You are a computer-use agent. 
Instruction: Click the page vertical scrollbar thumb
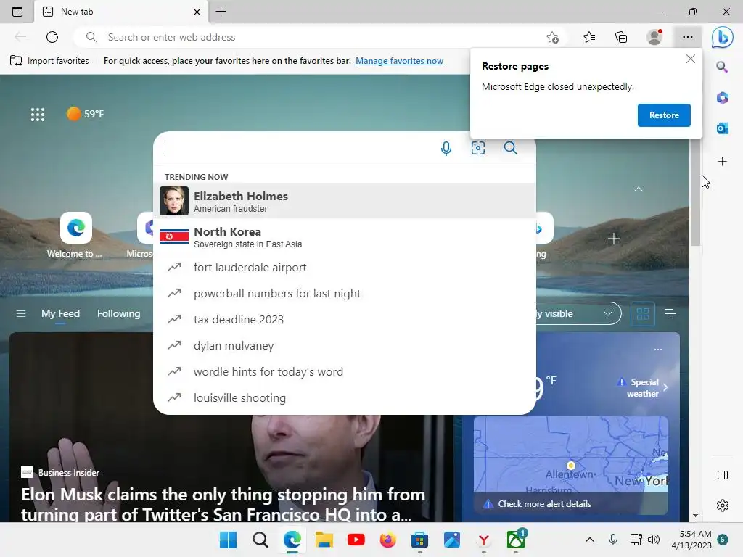click(x=694, y=191)
